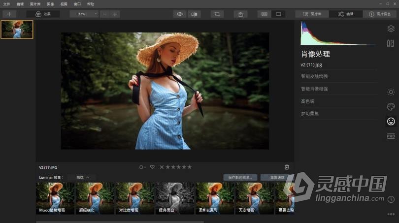Image resolution: width=399 pixels, height=223 pixels.
Task: Click the Canvas tools icon in the sidebar
Action: point(391,43)
